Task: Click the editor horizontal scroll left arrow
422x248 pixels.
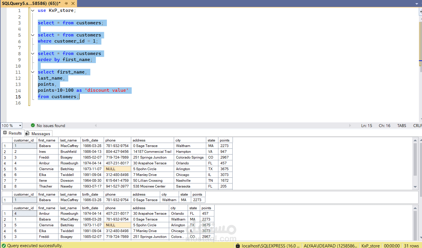Action: tap(96, 126)
